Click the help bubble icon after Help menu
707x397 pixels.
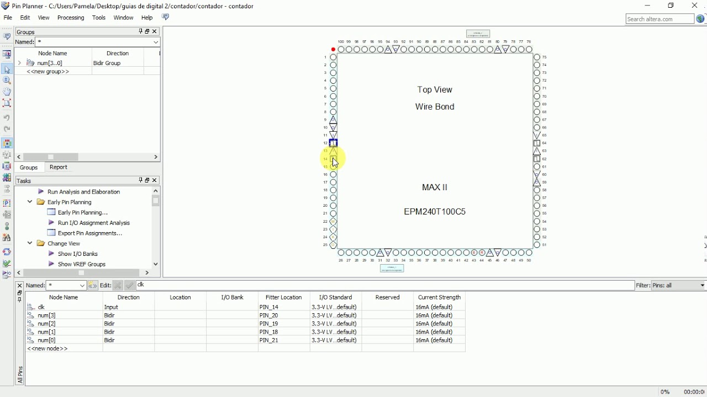click(x=166, y=17)
